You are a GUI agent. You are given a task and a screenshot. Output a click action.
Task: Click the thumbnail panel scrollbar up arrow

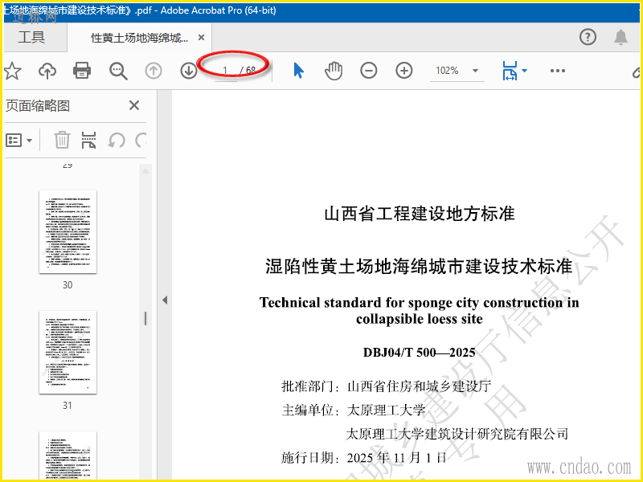[145, 171]
